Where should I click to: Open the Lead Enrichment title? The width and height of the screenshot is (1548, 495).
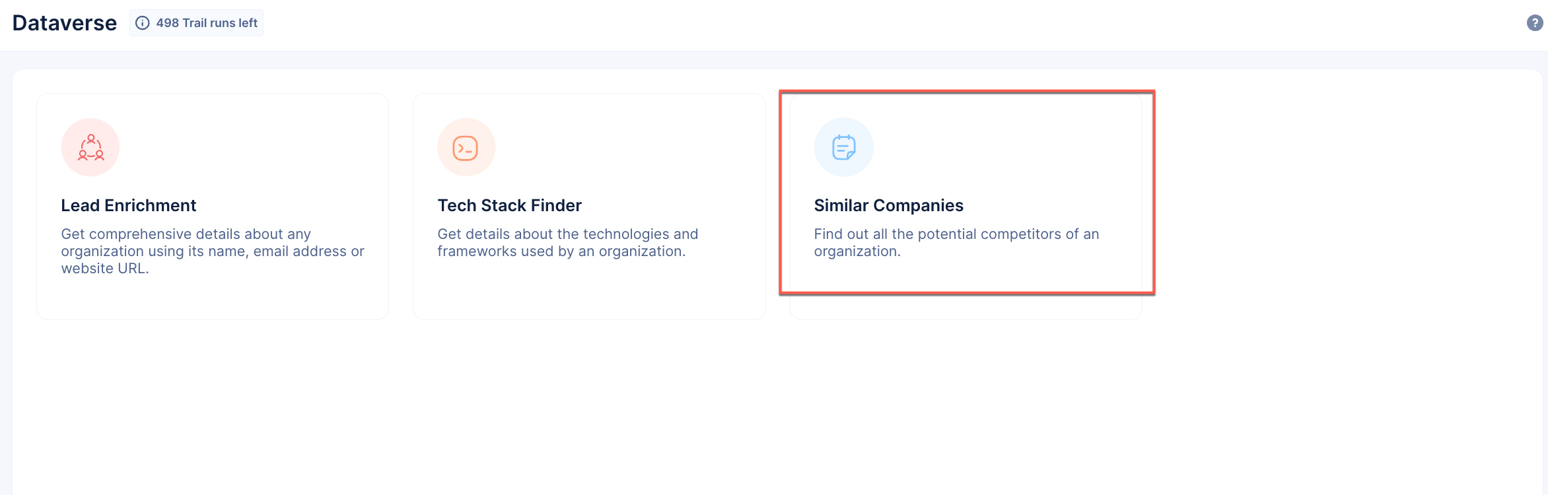coord(129,205)
